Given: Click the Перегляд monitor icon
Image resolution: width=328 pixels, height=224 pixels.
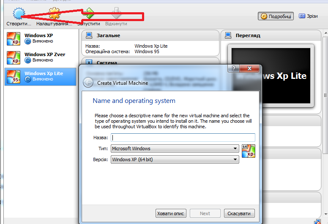Looking at the screenshot, I should [228, 35].
